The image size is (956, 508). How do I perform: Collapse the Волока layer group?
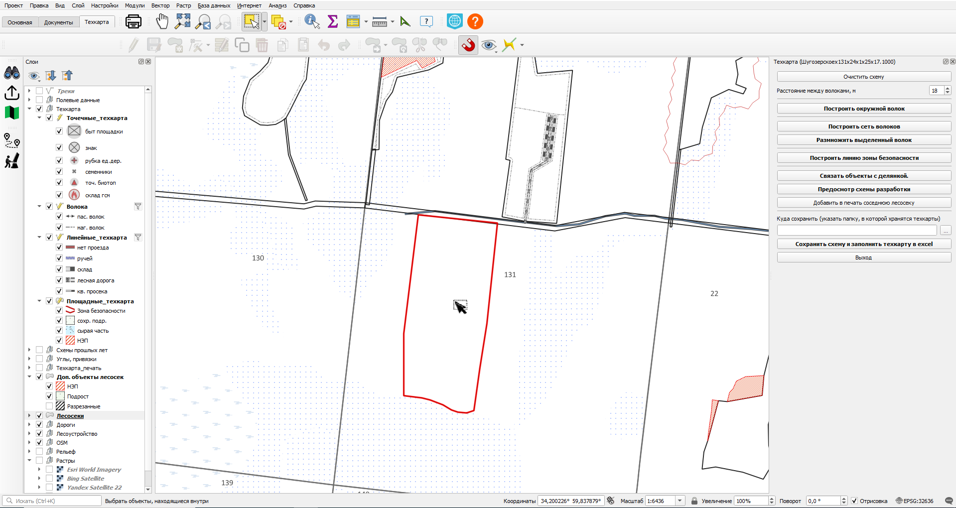pyautogui.click(x=39, y=206)
